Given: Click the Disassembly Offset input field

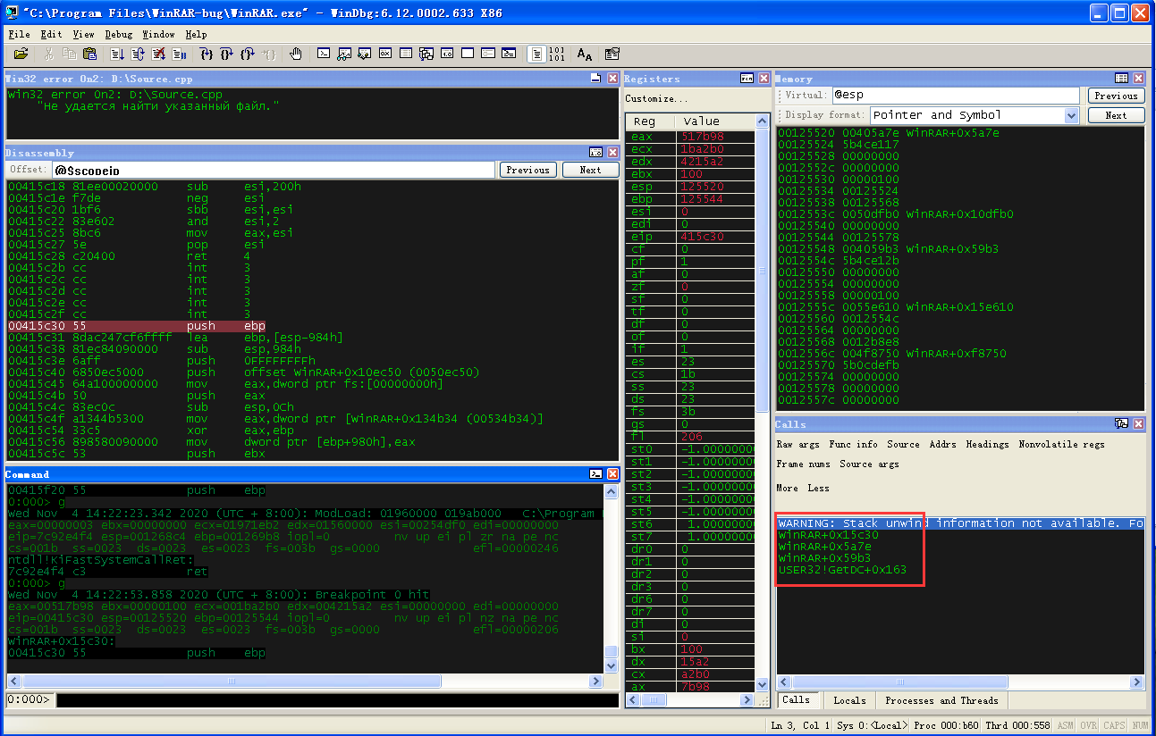Looking at the screenshot, I should coord(274,170).
